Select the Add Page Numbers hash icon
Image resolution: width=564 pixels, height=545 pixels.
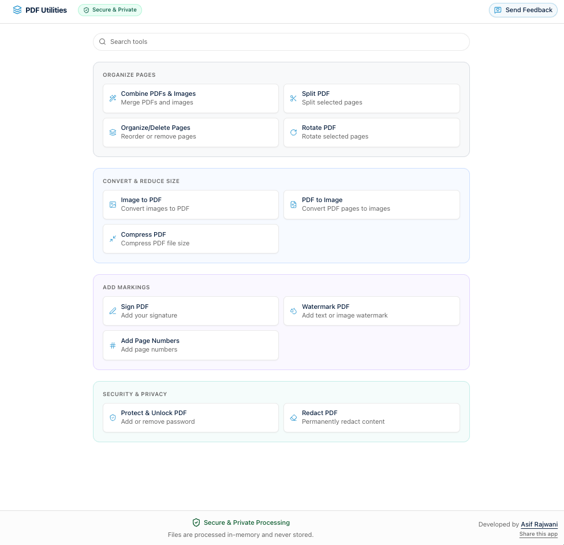(x=113, y=345)
